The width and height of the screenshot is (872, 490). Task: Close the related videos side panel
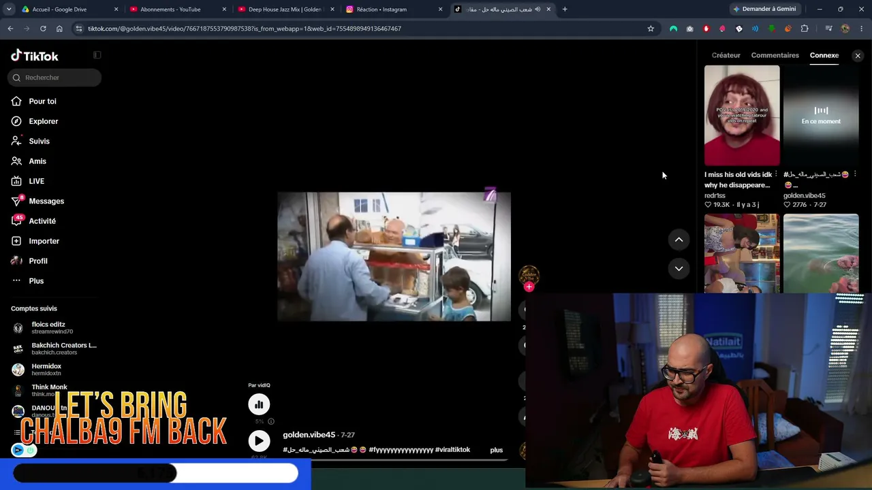858,56
